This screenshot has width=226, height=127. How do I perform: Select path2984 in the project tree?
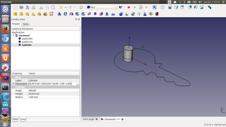click(28, 39)
